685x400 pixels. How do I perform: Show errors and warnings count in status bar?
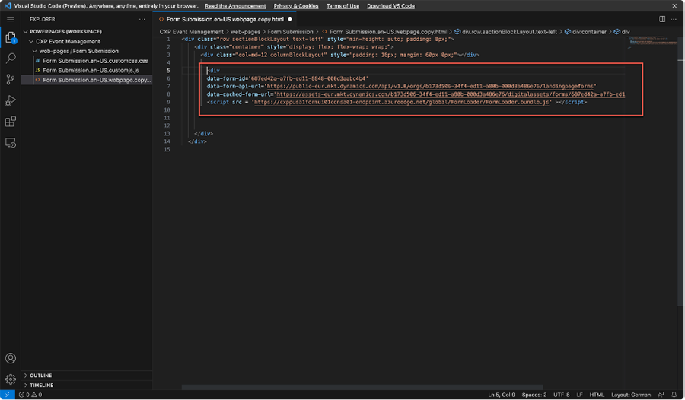click(30, 395)
